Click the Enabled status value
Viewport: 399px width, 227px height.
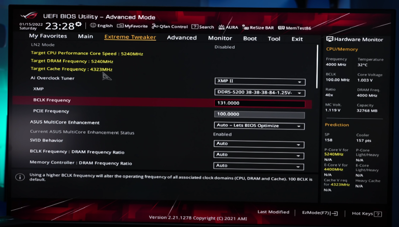[x=222, y=134]
